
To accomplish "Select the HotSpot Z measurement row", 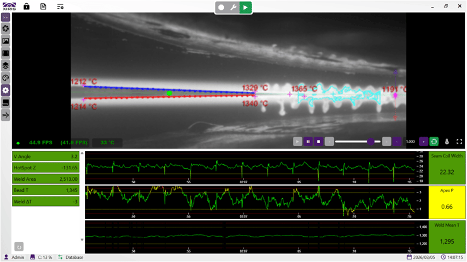I will tap(45, 168).
